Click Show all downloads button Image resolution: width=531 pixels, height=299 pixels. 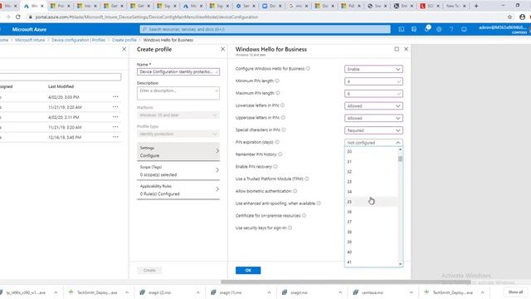coord(515,292)
